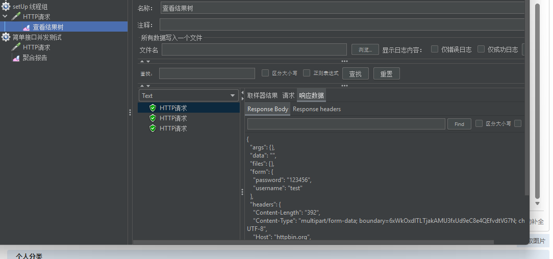The width and height of the screenshot is (553, 259).
Task: Click the search field left of the Find button
Action: coord(346,124)
